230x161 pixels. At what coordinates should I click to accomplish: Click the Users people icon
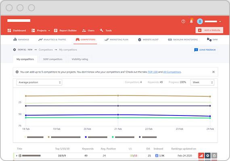click(x=84, y=31)
